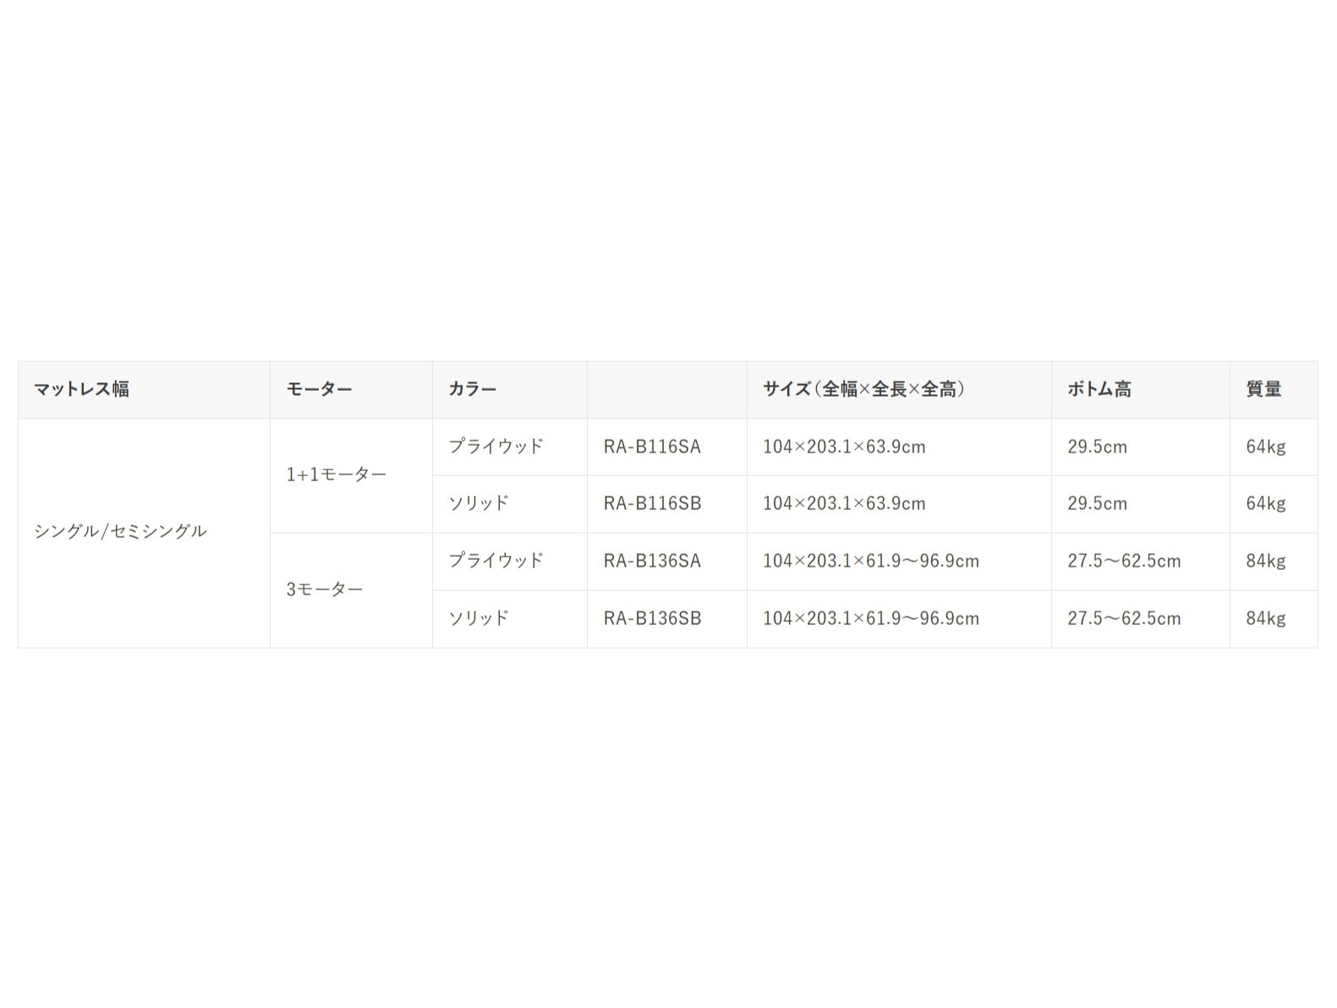Image resolution: width=1337 pixels, height=1008 pixels.
Task: Select プライウッド in the RA-B136SA row
Action: pos(496,561)
